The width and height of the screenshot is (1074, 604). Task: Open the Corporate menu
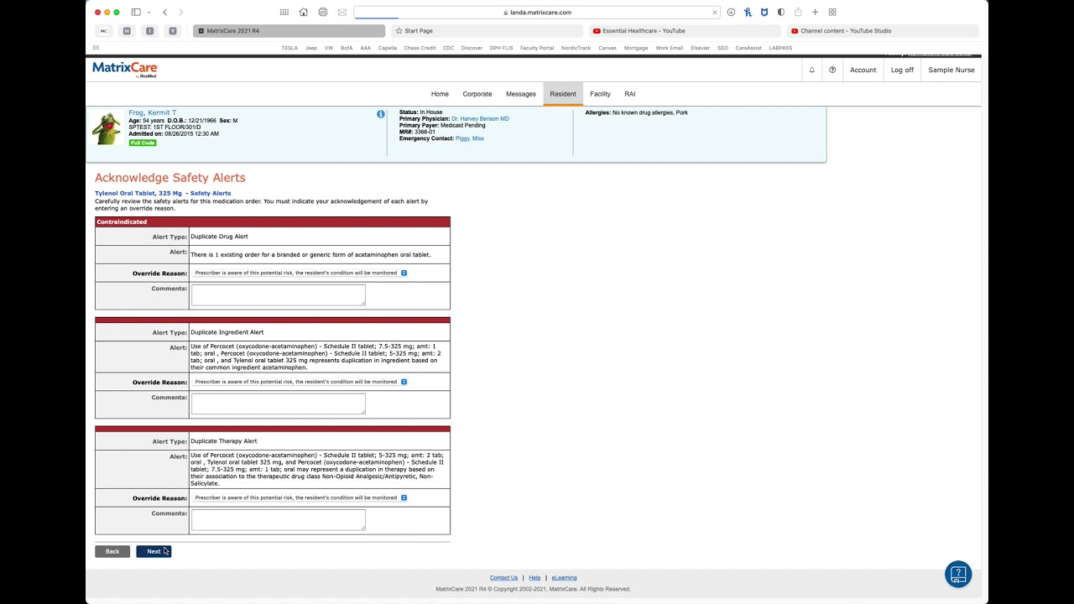pyautogui.click(x=477, y=94)
